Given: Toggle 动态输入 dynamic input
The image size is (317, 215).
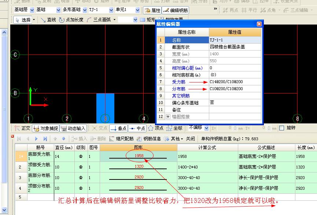Looking at the screenshot, I should point(73,128).
